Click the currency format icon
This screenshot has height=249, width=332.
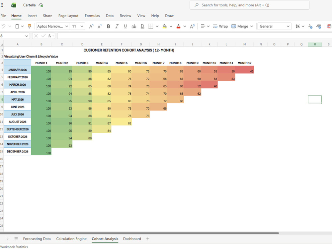click(298, 26)
